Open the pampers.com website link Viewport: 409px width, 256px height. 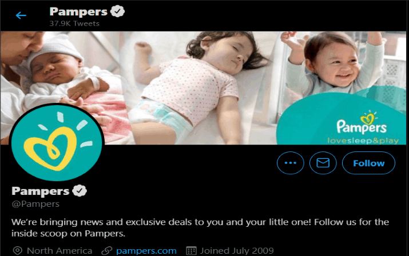[x=146, y=251]
